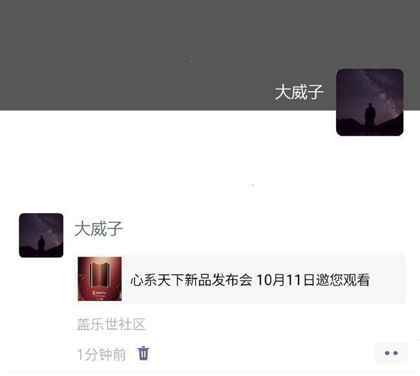Tap the small avatar beside the post
This screenshot has height=376, width=420.
[x=41, y=235]
